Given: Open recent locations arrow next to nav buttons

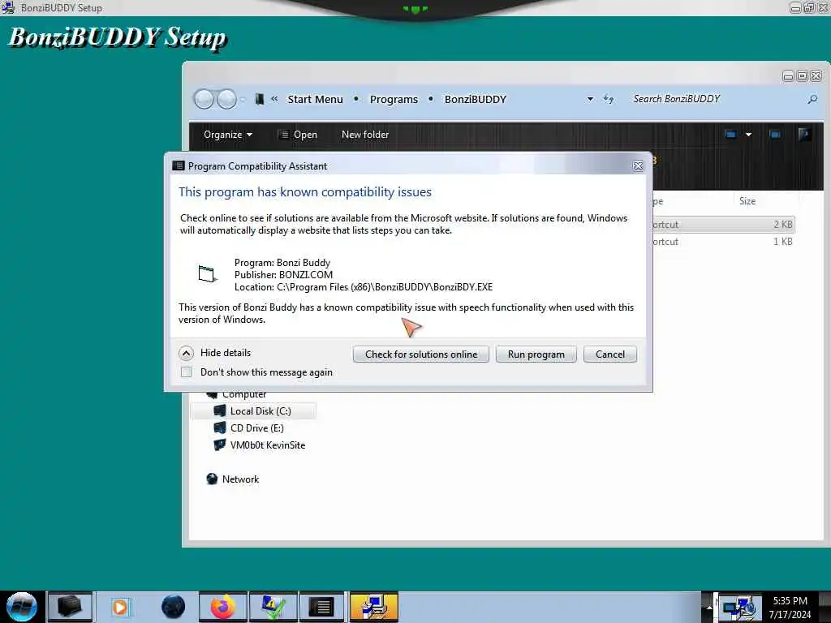Looking at the screenshot, I should tap(243, 99).
